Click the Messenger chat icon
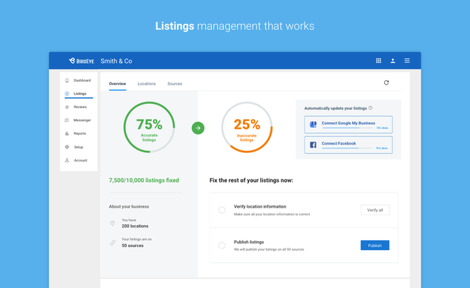The width and height of the screenshot is (470, 288). pos(67,121)
